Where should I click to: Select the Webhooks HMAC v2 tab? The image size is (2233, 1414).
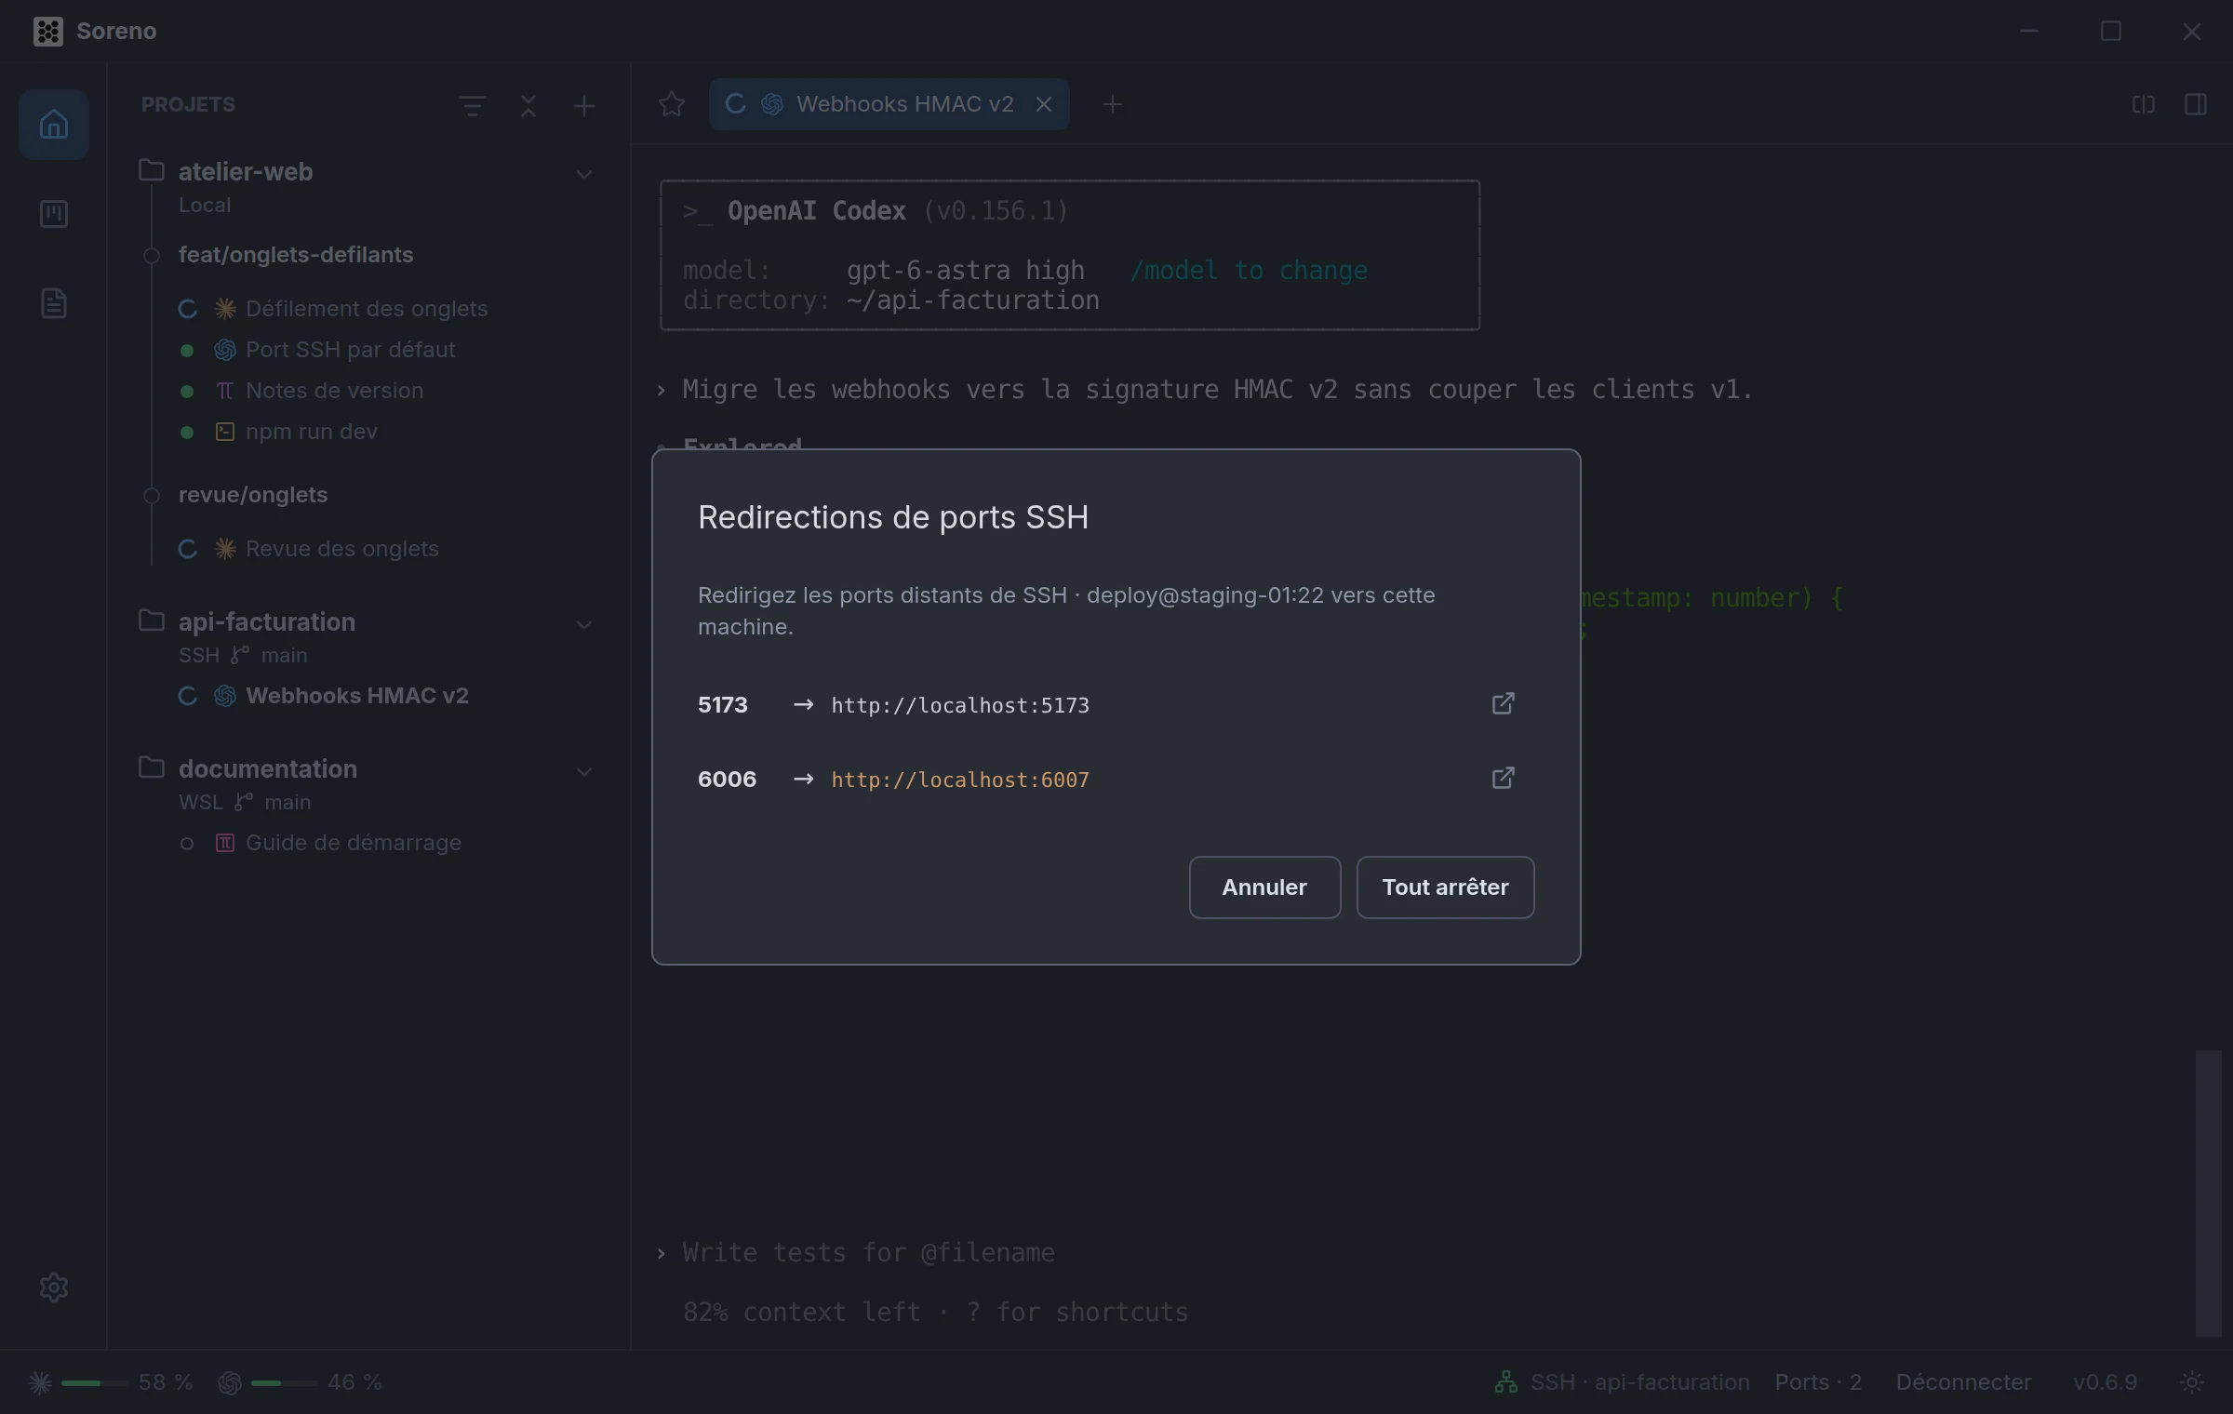coord(889,104)
